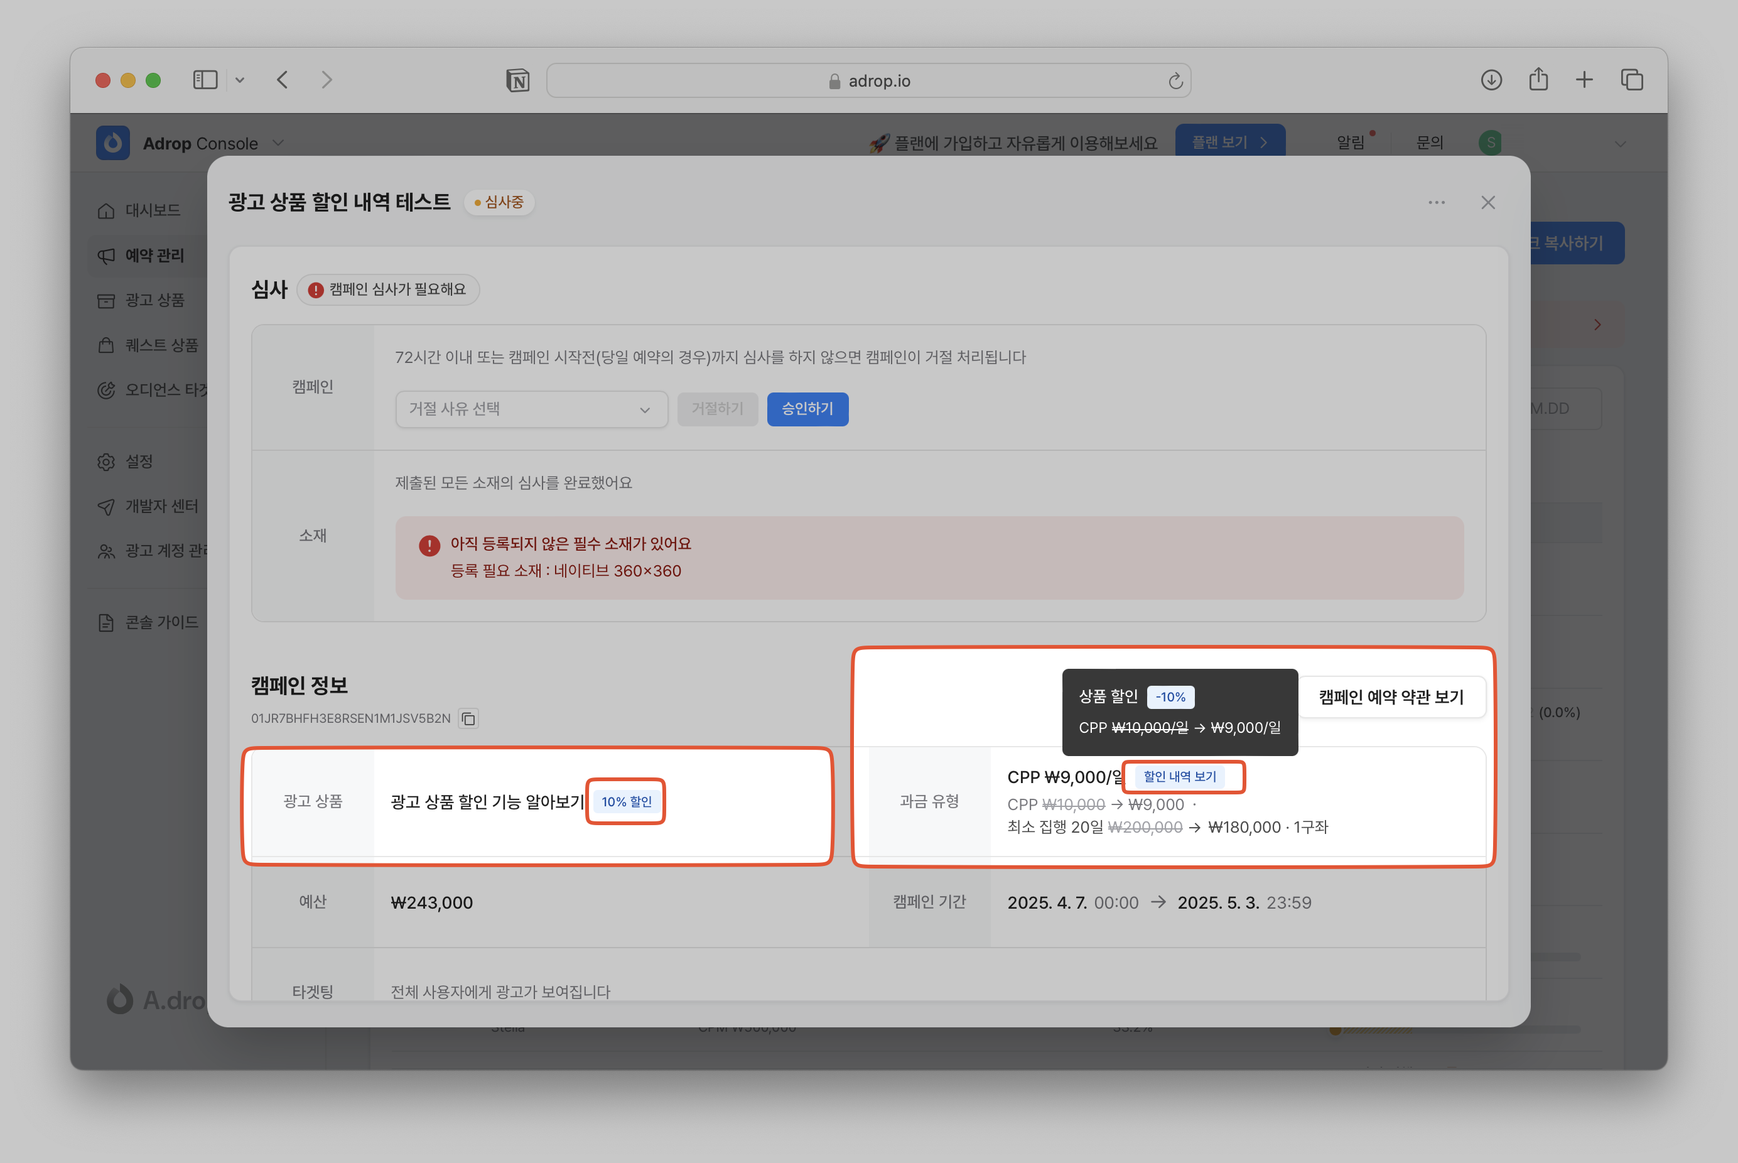Click the Safari share icon
Viewport: 1738px width, 1163px height.
[1538, 79]
